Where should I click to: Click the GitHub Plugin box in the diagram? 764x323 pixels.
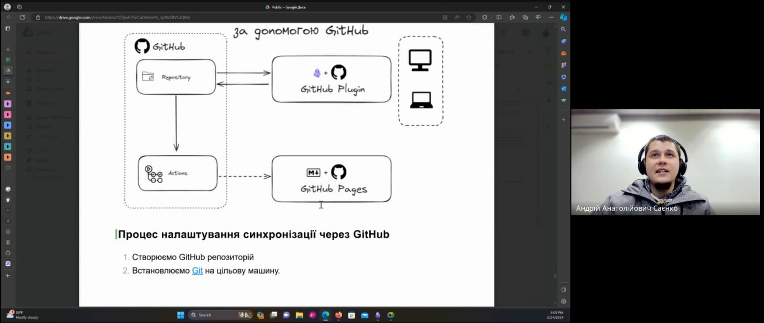click(332, 79)
